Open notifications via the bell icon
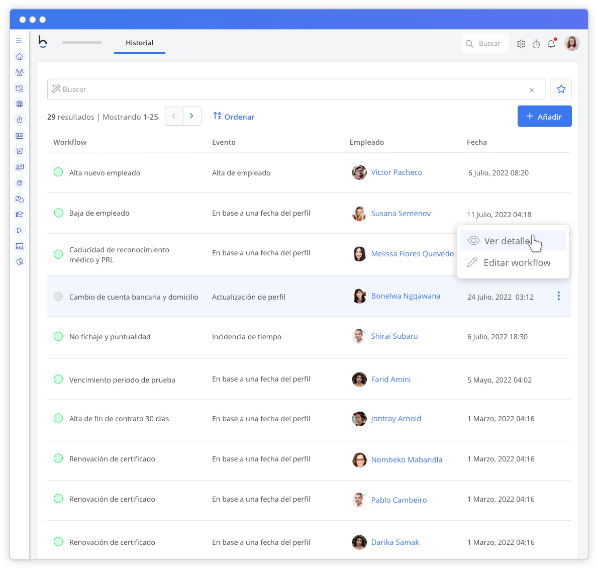The width and height of the screenshot is (598, 570). (x=551, y=44)
